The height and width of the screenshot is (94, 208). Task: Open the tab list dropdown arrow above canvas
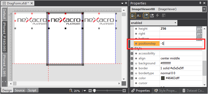(122, 3)
